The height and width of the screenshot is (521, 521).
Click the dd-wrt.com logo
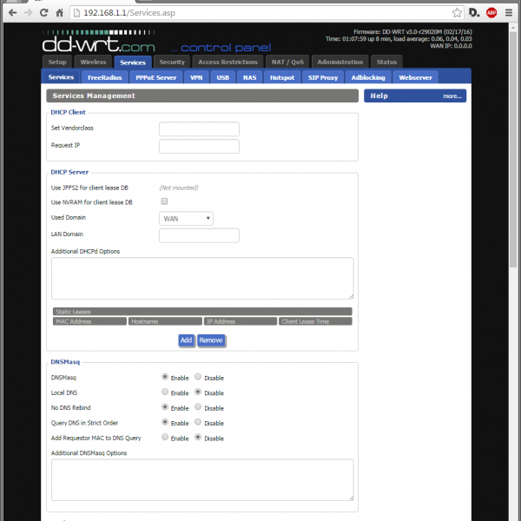click(x=99, y=42)
